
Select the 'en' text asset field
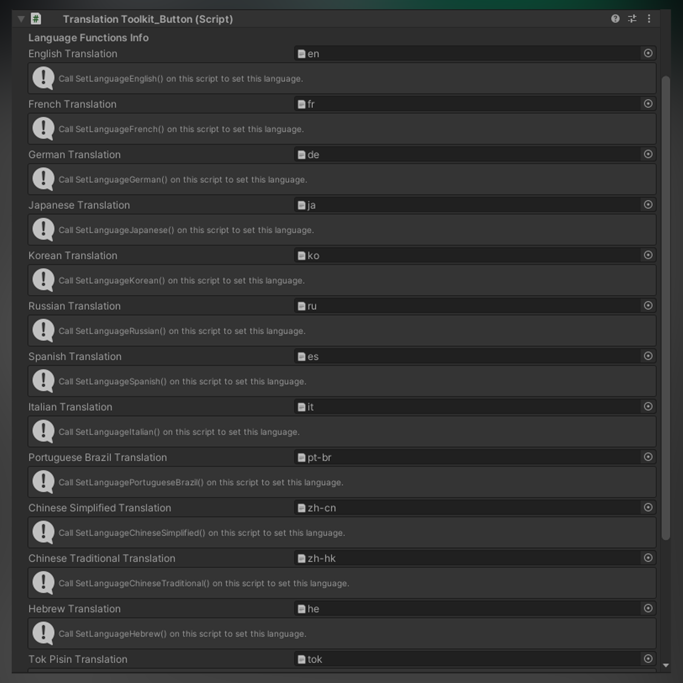(427, 53)
